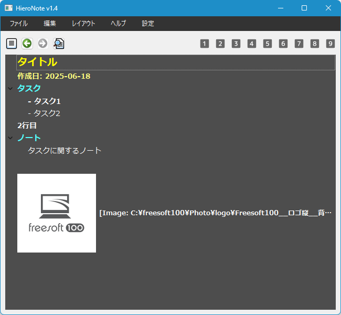Select the タイトル heading line
Viewport: 341px width, 315px height.
[176, 62]
